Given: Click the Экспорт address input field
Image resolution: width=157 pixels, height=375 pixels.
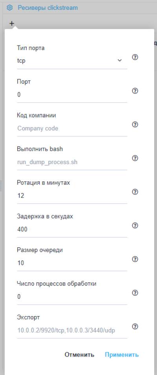Looking at the screenshot, I should point(72,331).
